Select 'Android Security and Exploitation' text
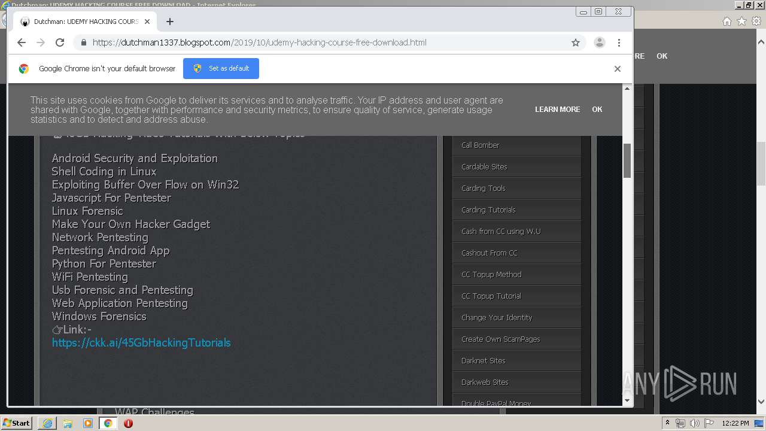 [135, 159]
